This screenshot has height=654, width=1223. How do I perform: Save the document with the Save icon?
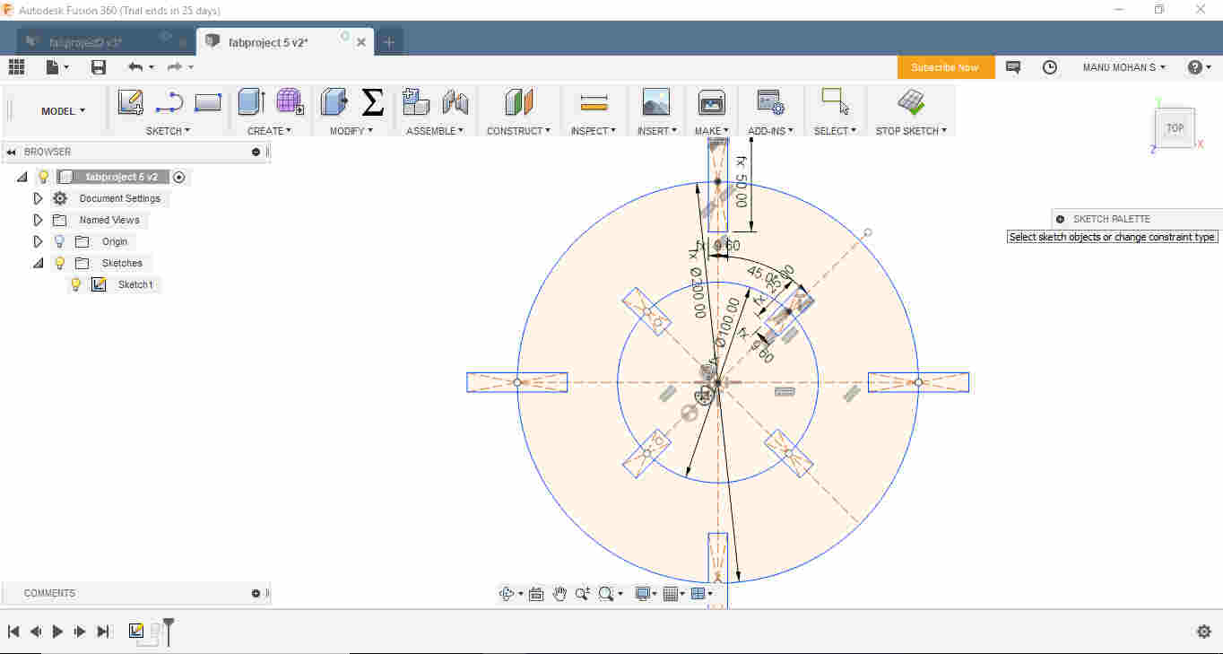pyautogui.click(x=99, y=66)
